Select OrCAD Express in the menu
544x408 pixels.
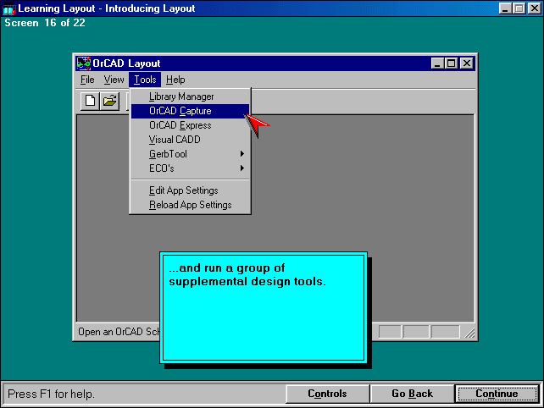(180, 125)
